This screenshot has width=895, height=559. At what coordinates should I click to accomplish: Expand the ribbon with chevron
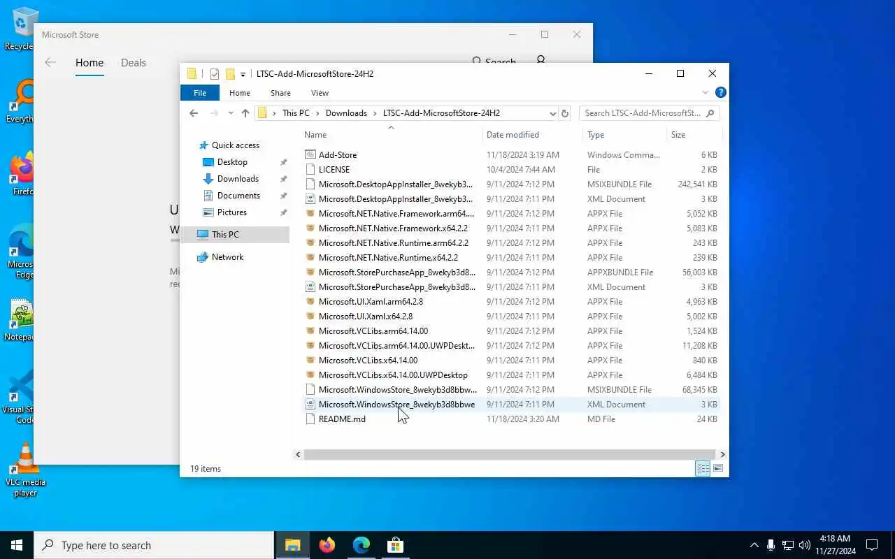pos(705,92)
